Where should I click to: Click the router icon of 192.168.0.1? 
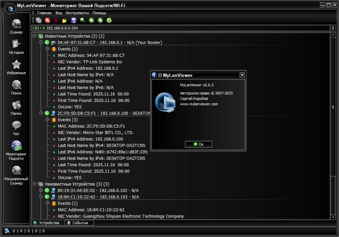point(54,43)
